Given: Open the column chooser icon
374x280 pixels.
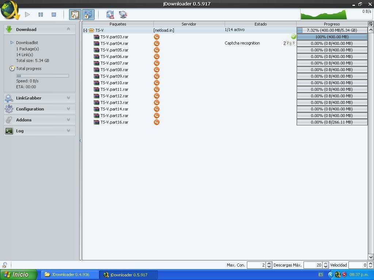Looking at the screenshot, I should (371, 24).
